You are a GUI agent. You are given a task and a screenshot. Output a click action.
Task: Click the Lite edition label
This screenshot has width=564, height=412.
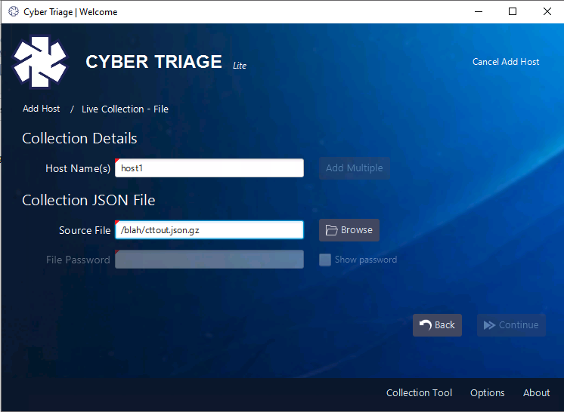tap(240, 66)
